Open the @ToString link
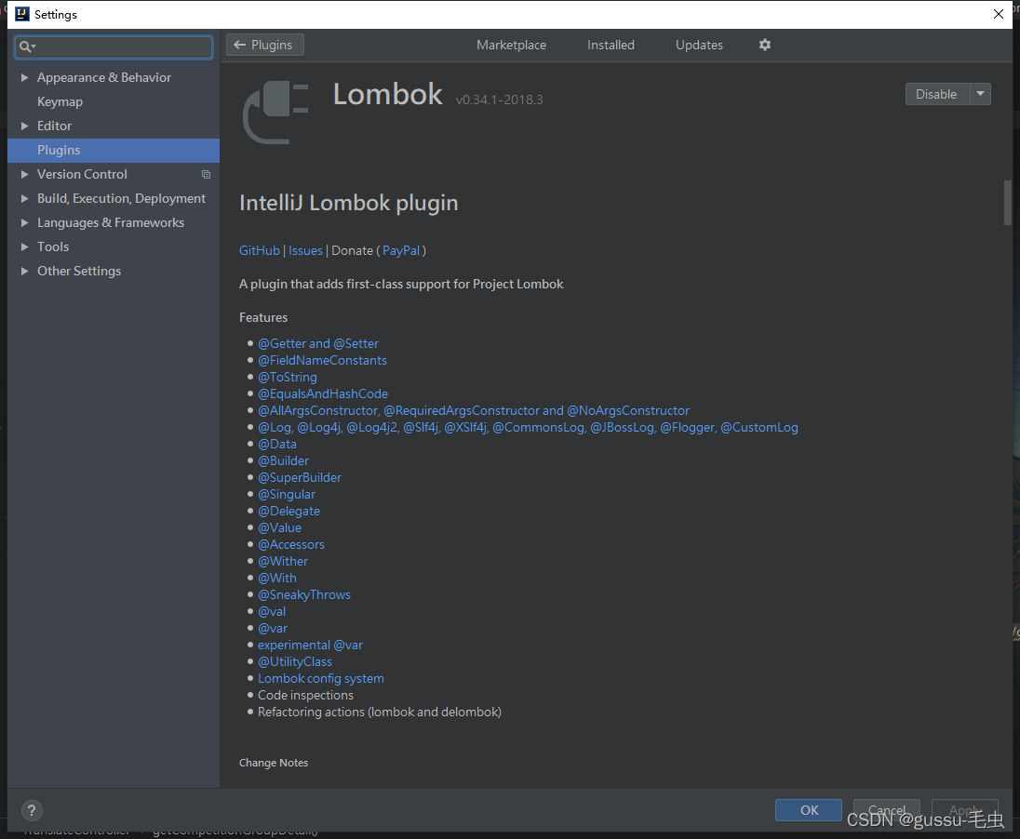The height and width of the screenshot is (839, 1020). 288,378
